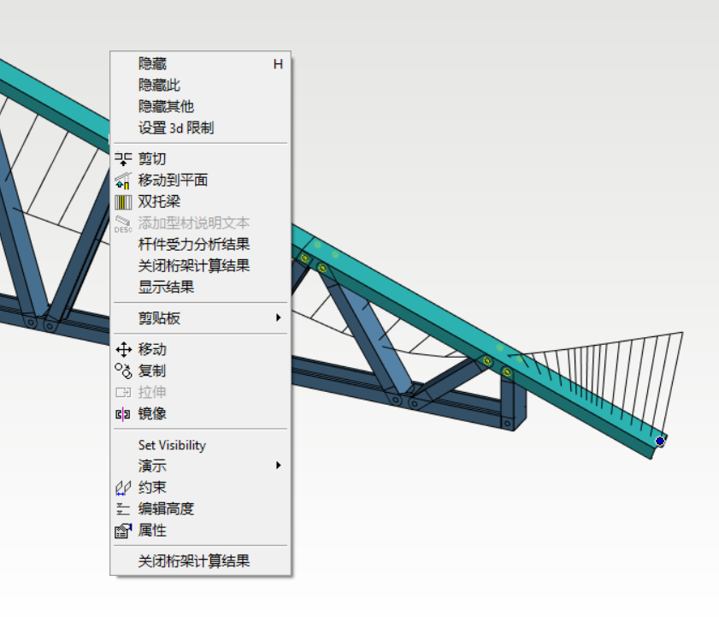Click the 属性 properties icon
The width and height of the screenshot is (719, 617).
[123, 531]
